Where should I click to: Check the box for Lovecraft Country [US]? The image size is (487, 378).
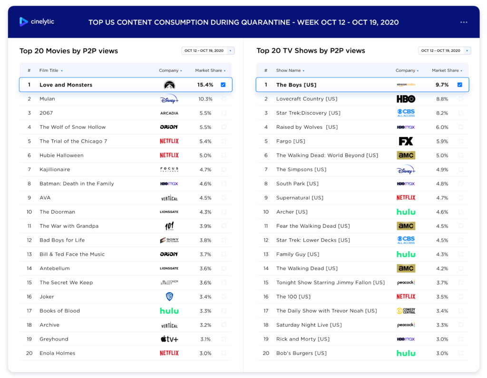460,99
